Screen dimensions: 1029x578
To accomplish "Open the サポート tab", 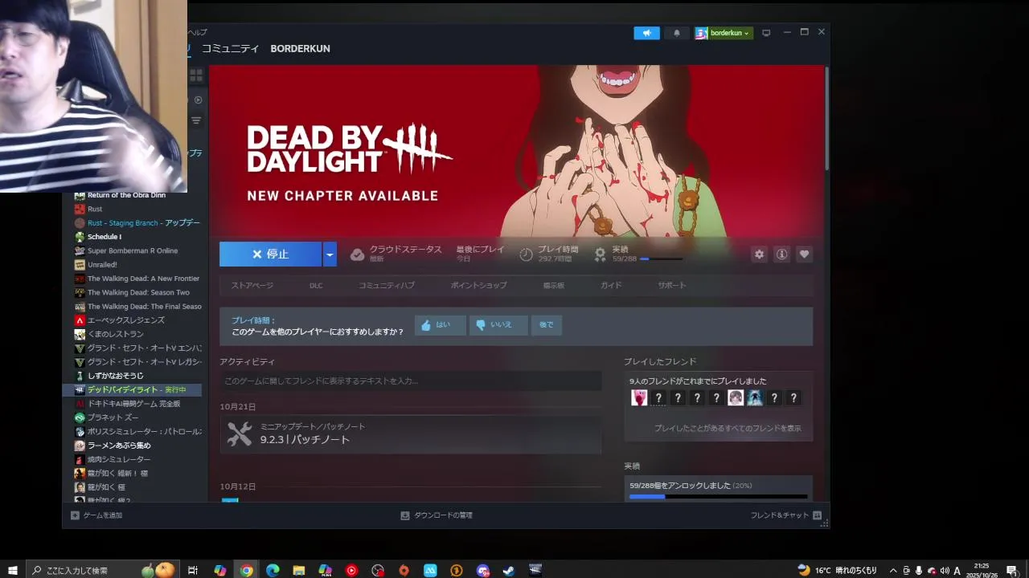I will [672, 285].
